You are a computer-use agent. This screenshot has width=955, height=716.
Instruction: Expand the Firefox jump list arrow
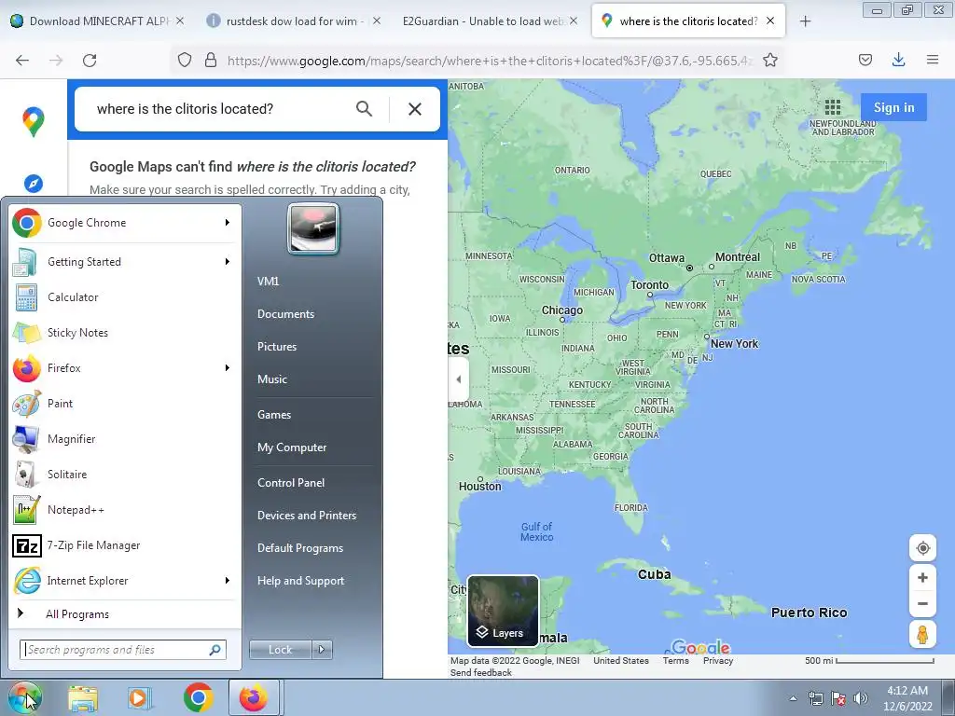pos(228,367)
